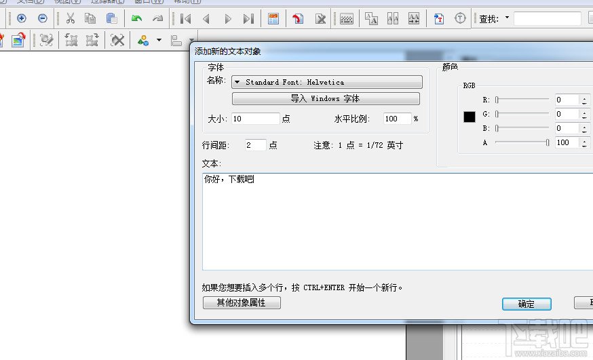This screenshot has height=360, width=593.
Task: Click the circled T text tool icon
Action: (460, 18)
